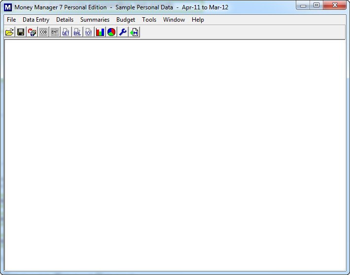
Task: Close the Money Manager window
Action: click(335, 5)
